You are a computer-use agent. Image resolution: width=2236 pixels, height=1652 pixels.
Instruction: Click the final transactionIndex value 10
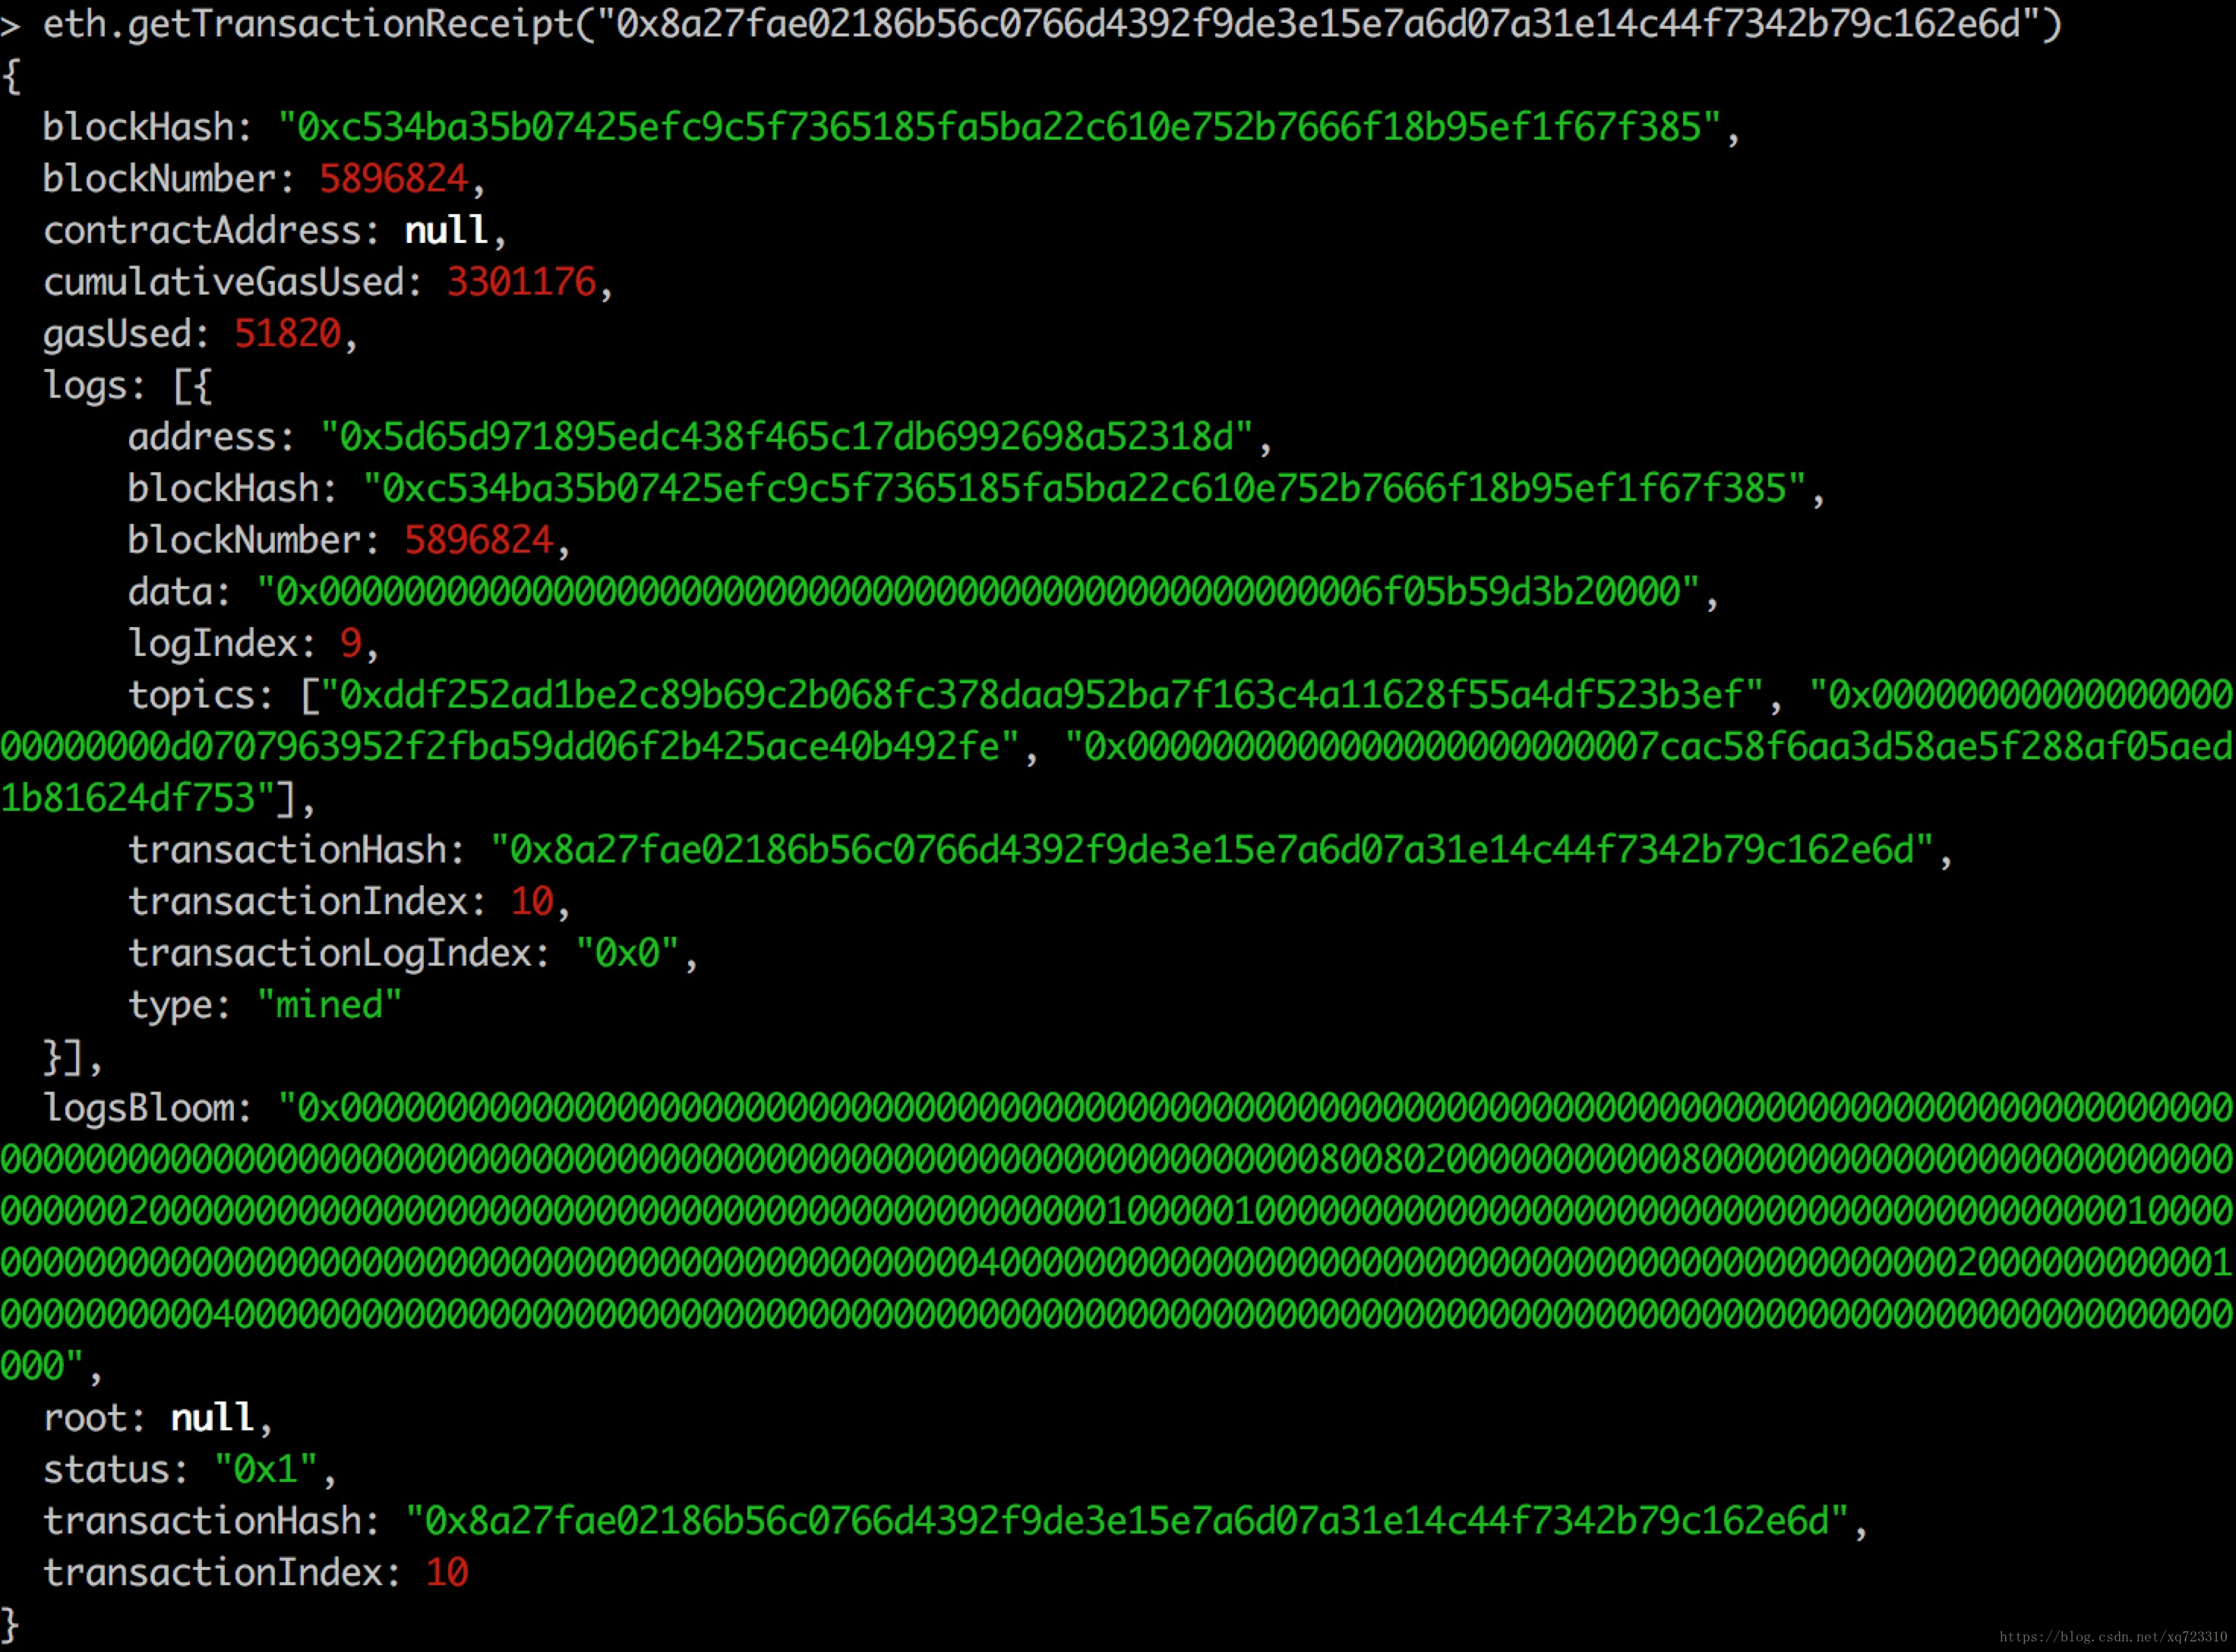[x=447, y=1573]
